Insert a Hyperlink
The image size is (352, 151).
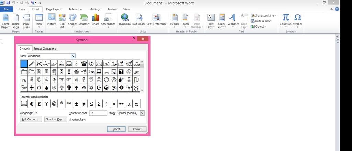(x=125, y=20)
